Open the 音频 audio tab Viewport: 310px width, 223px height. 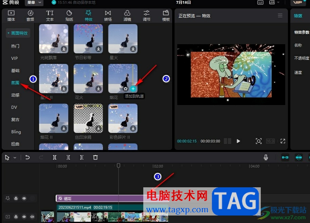click(x=30, y=16)
